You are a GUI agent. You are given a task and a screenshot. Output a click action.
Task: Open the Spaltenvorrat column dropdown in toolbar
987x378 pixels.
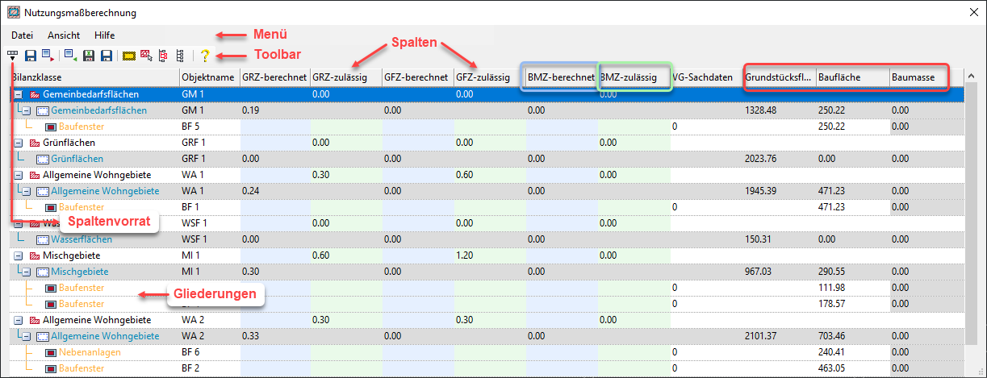(x=13, y=56)
